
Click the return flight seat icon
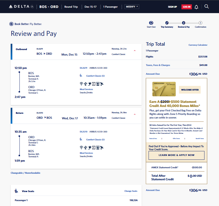click(x=81, y=139)
